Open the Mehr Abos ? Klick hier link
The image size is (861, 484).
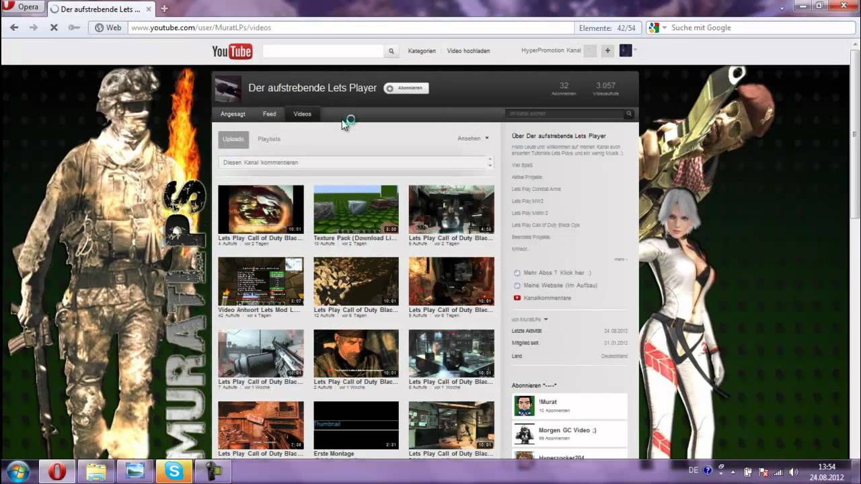pyautogui.click(x=557, y=273)
